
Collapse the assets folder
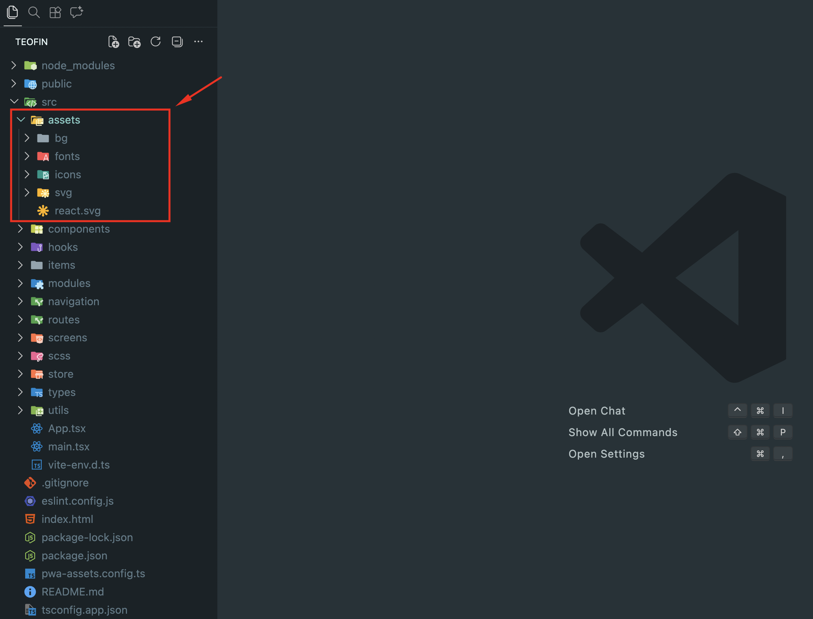click(21, 120)
